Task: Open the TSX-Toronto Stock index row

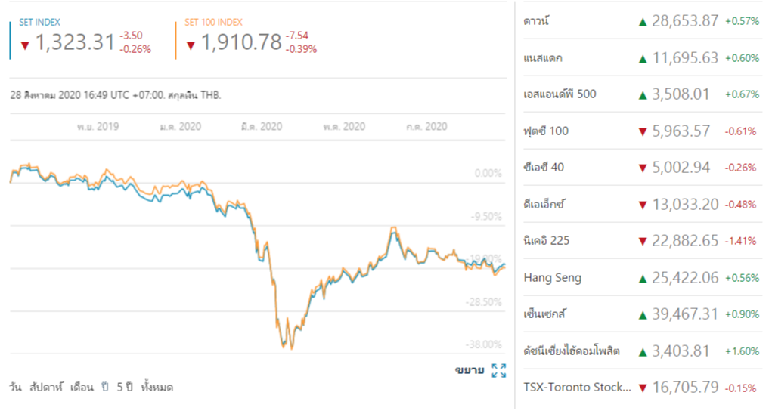Action: tap(577, 388)
